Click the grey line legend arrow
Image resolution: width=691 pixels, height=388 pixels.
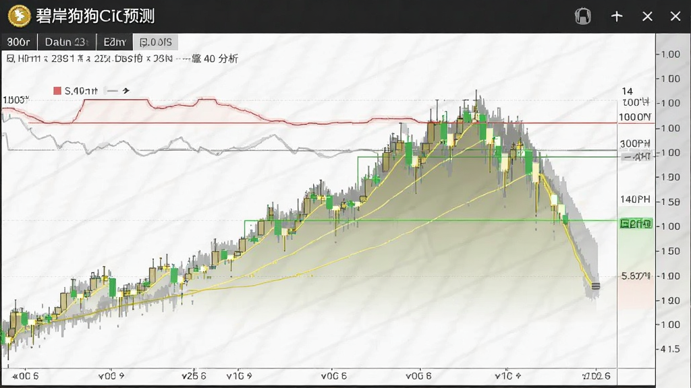click(x=118, y=91)
